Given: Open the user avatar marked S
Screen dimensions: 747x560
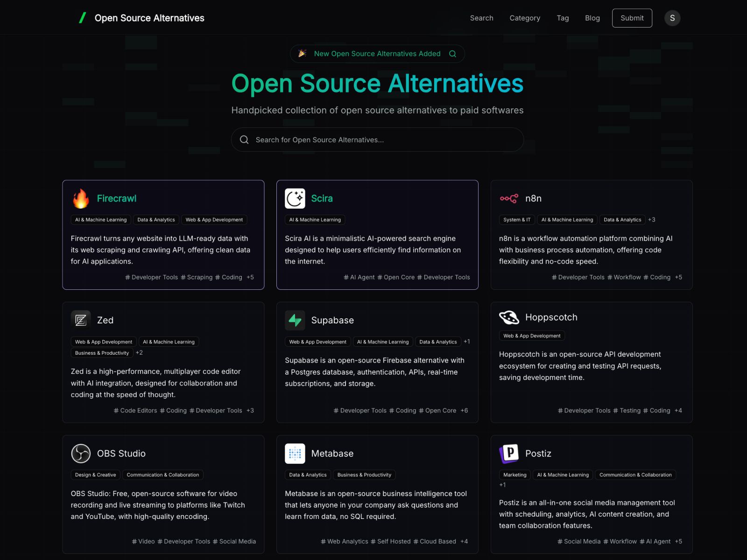Looking at the screenshot, I should point(672,18).
